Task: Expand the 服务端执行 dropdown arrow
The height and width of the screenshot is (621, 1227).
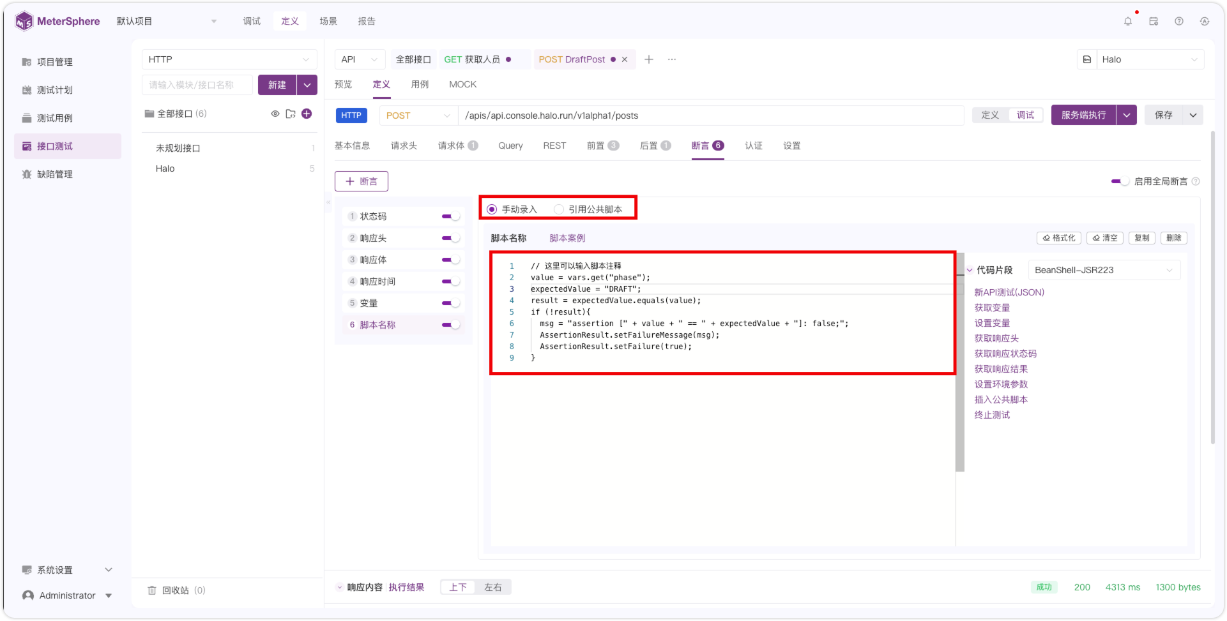Action: 1127,115
